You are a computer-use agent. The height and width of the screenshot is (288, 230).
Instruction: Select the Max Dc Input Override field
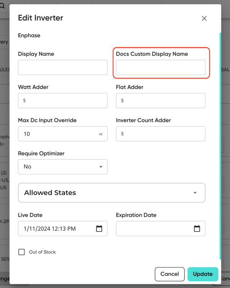(63, 134)
